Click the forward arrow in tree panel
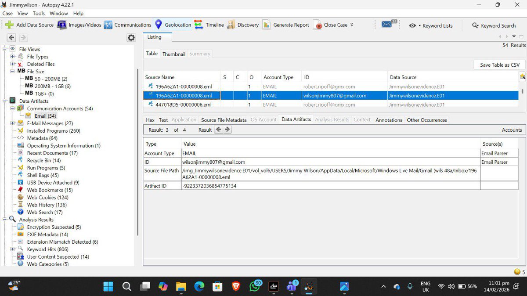Image resolution: width=527 pixels, height=296 pixels. point(24,38)
